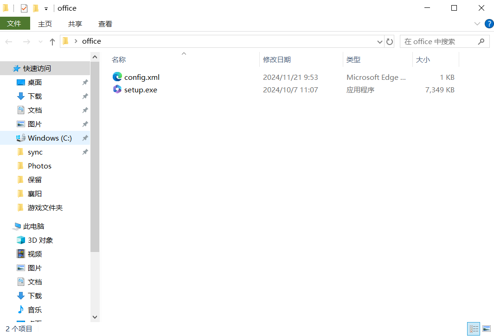This screenshot has height=336, width=494.
Task: Open 桌面 under quick access
Action: click(35, 82)
